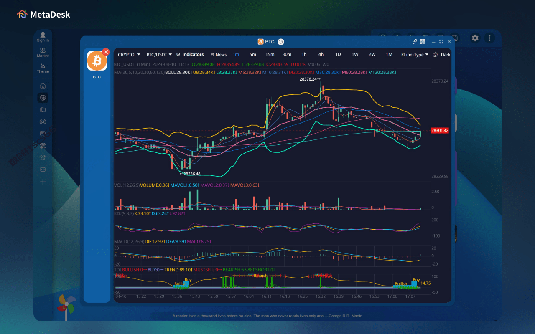Open the Market app store icon
The width and height of the screenshot is (535, 334).
pos(43,52)
